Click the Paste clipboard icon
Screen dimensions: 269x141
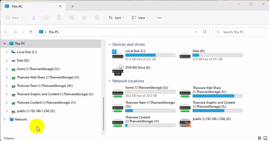(59, 18)
